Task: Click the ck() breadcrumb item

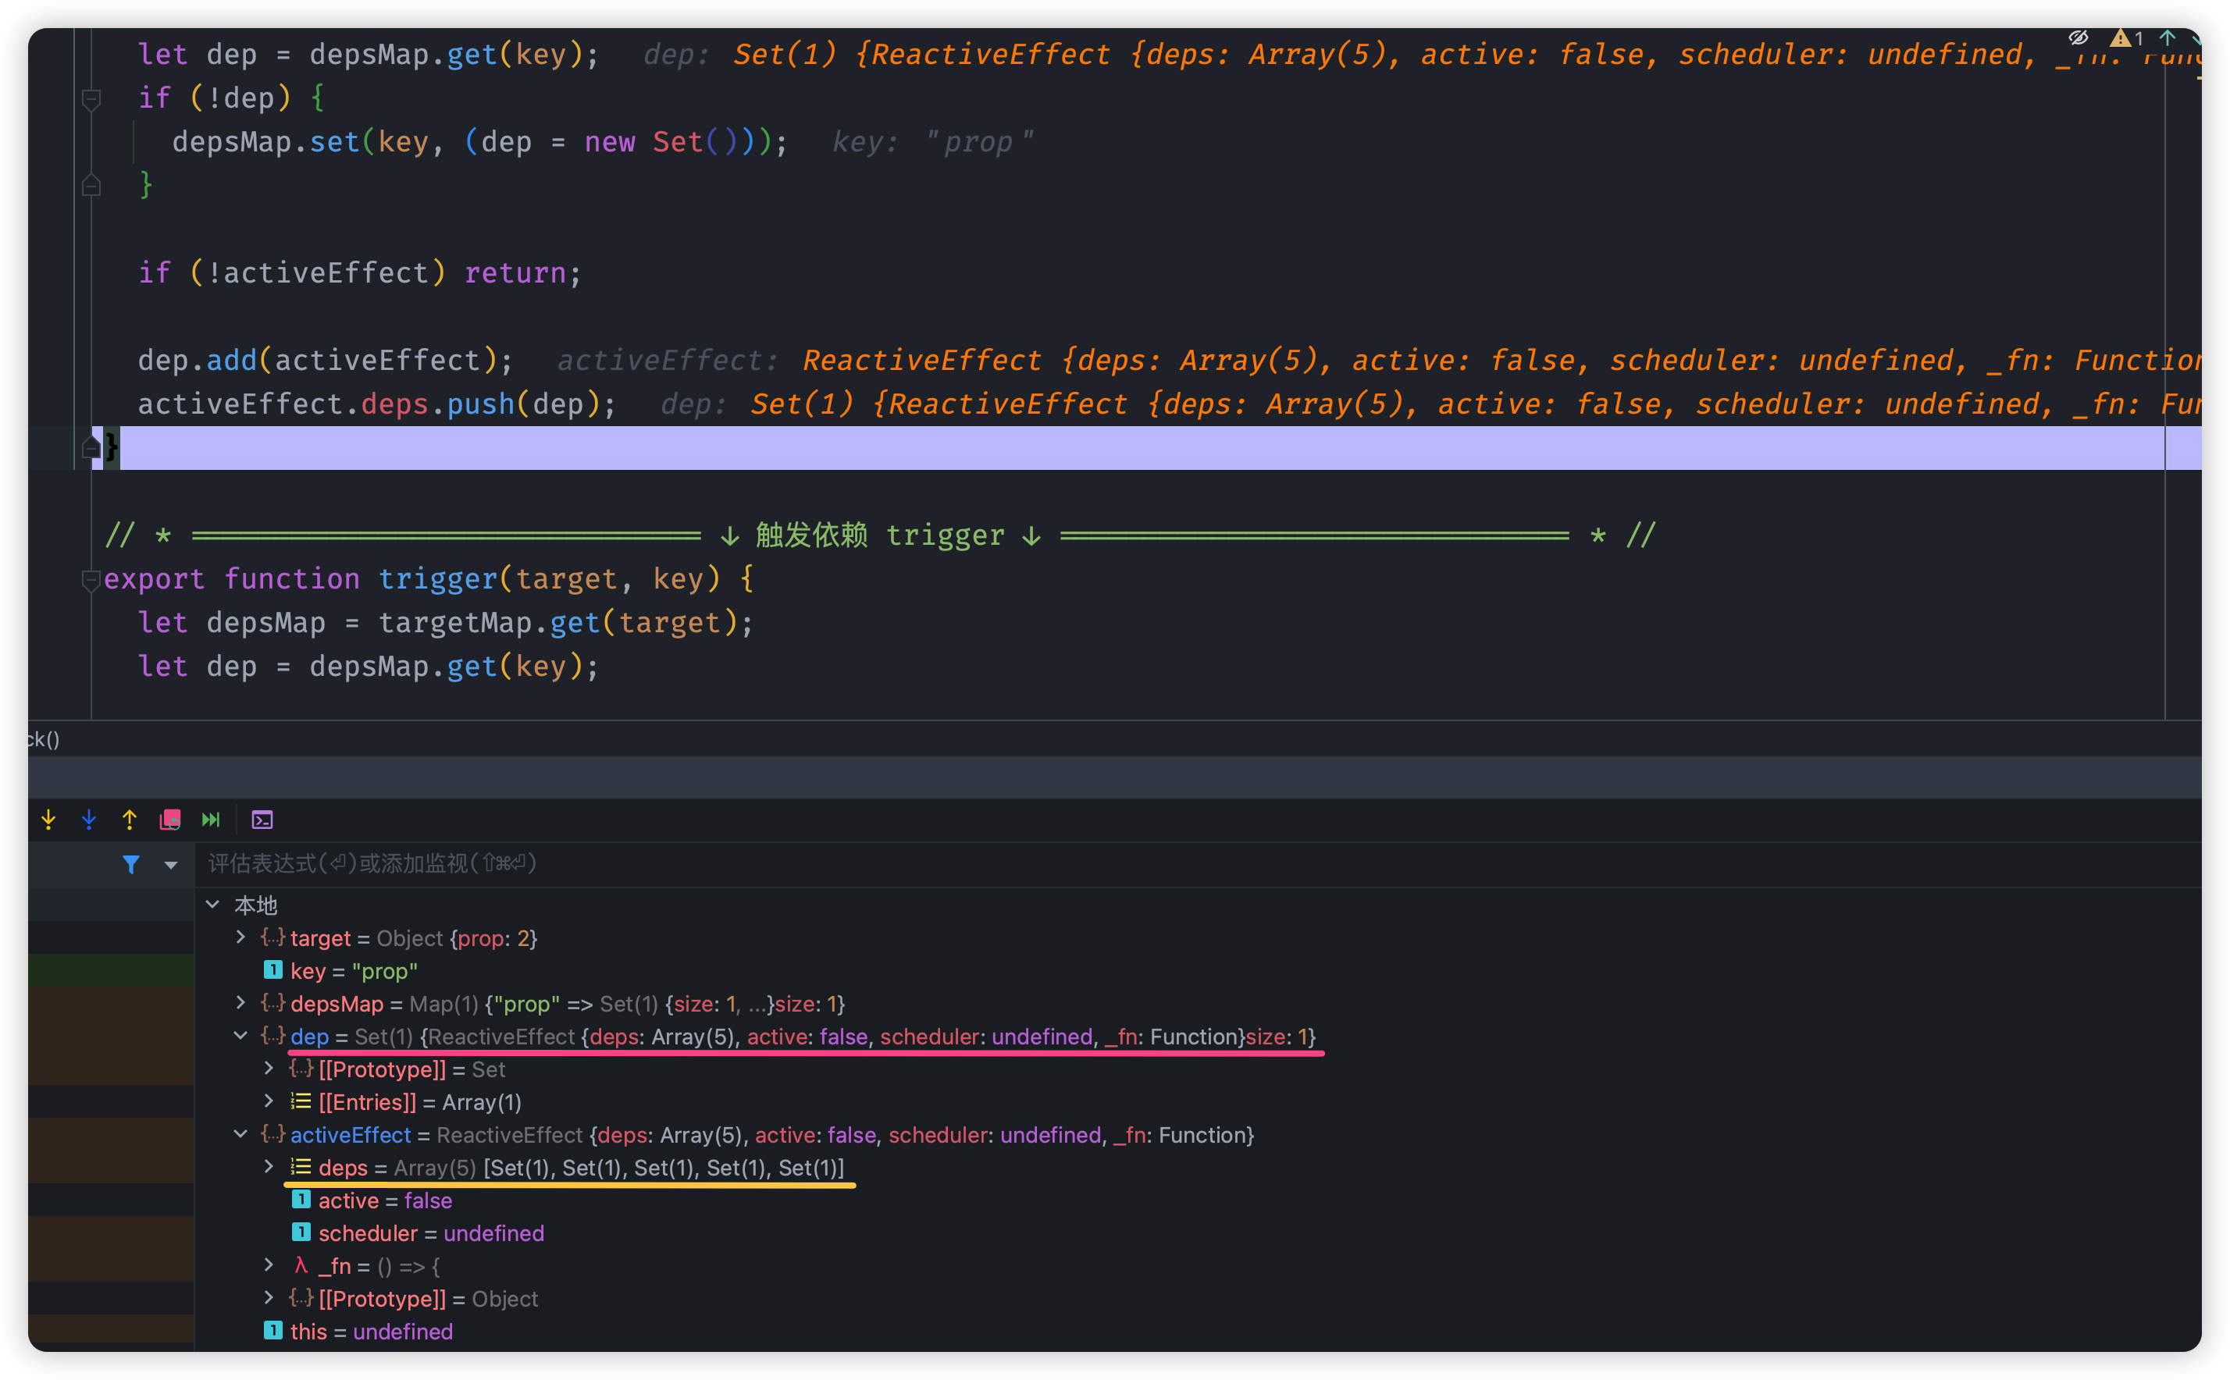Action: tap(44, 739)
